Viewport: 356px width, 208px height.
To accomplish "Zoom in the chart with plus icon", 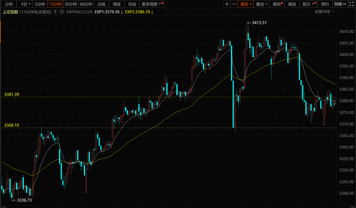I will [227, 4].
